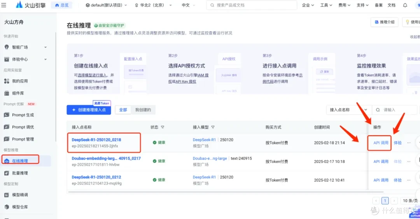Expand 体验中心 chevron in sidebar
Viewport: 420px width, 219px height.
pyautogui.click(x=45, y=59)
